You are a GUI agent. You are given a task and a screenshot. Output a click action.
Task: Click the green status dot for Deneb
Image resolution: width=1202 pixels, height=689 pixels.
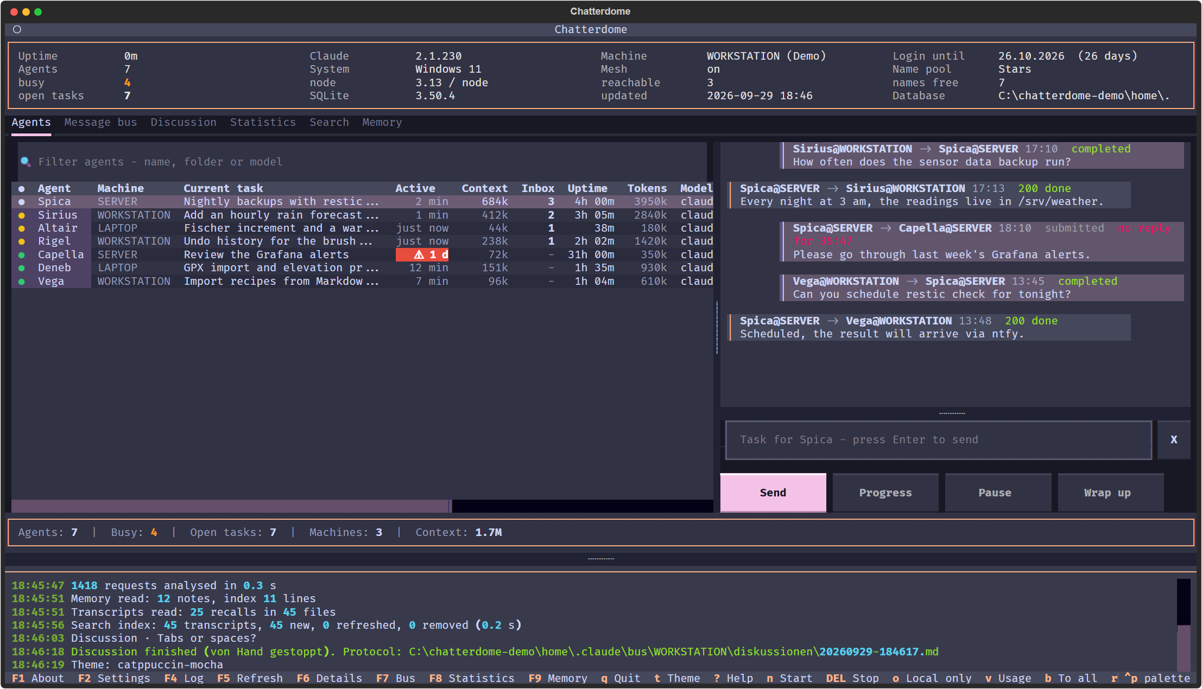pos(21,268)
